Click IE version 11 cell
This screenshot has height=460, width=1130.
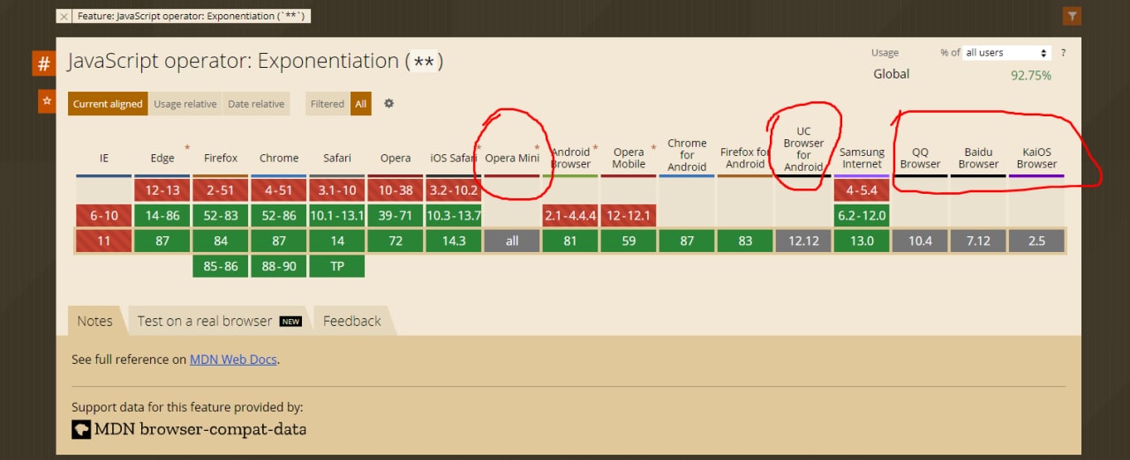click(x=104, y=241)
